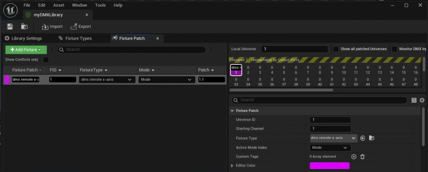This screenshot has width=428, height=172.
Task: Edit the fixture patch name field in row
Action: click(x=25, y=80)
